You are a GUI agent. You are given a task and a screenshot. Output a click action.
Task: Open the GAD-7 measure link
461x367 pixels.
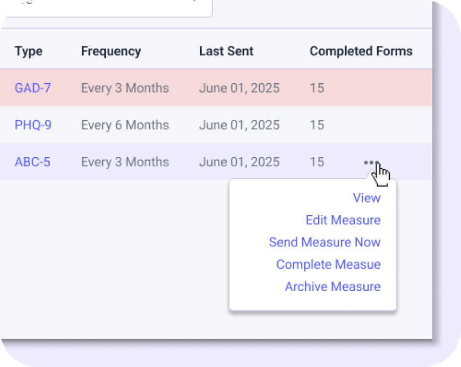[x=33, y=88]
